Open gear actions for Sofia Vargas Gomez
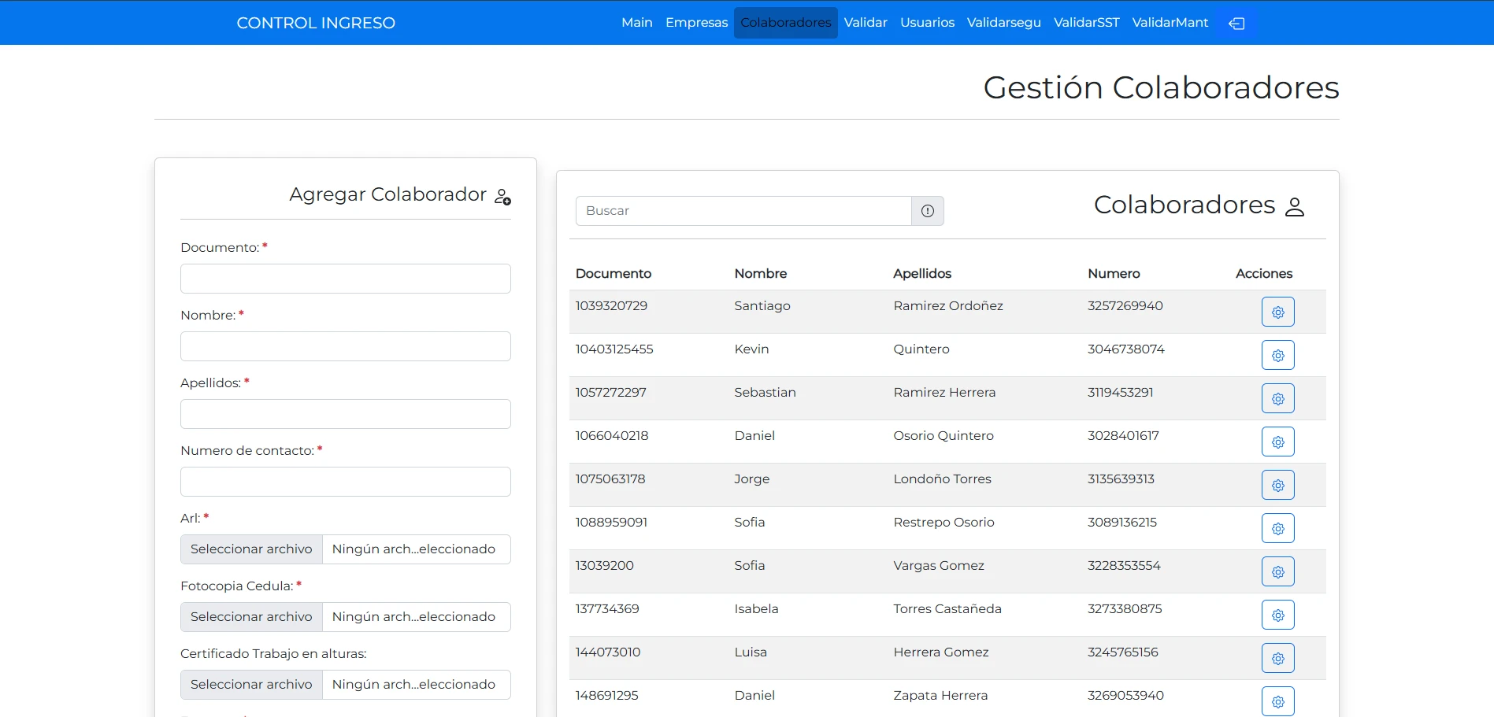The image size is (1494, 717). click(x=1277, y=572)
